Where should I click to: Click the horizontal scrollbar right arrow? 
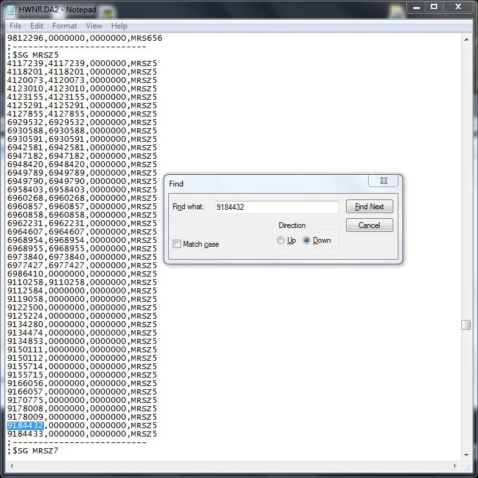455,466
